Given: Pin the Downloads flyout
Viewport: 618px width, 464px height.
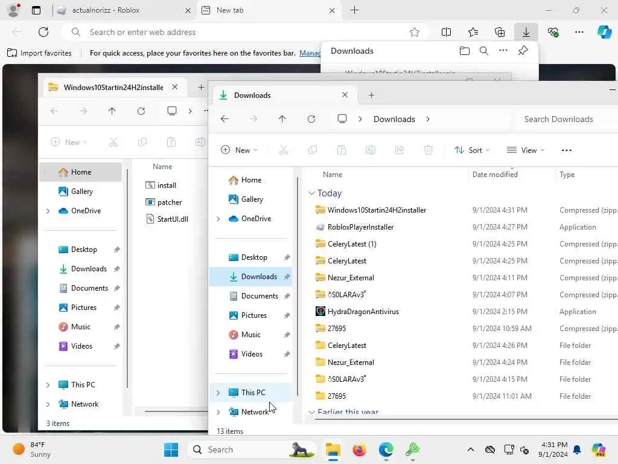Looking at the screenshot, I should coord(523,51).
